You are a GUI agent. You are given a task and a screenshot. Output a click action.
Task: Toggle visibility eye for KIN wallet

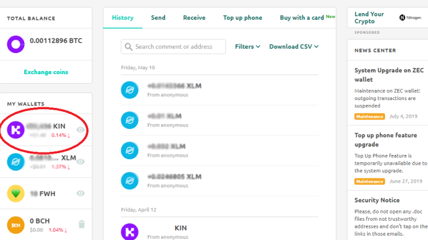[x=81, y=130]
